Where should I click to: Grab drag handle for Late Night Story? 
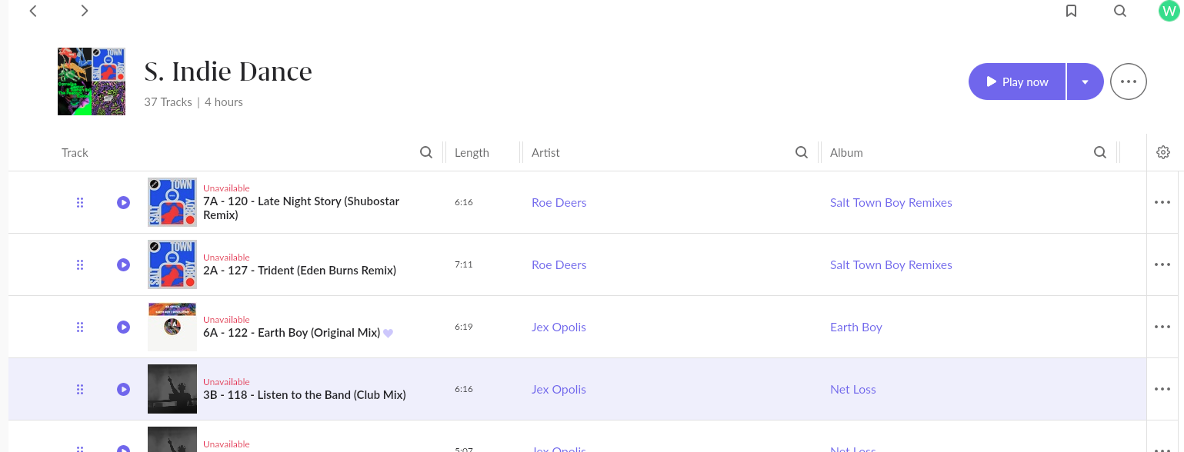click(80, 202)
